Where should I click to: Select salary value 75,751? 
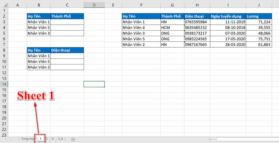click(x=259, y=39)
